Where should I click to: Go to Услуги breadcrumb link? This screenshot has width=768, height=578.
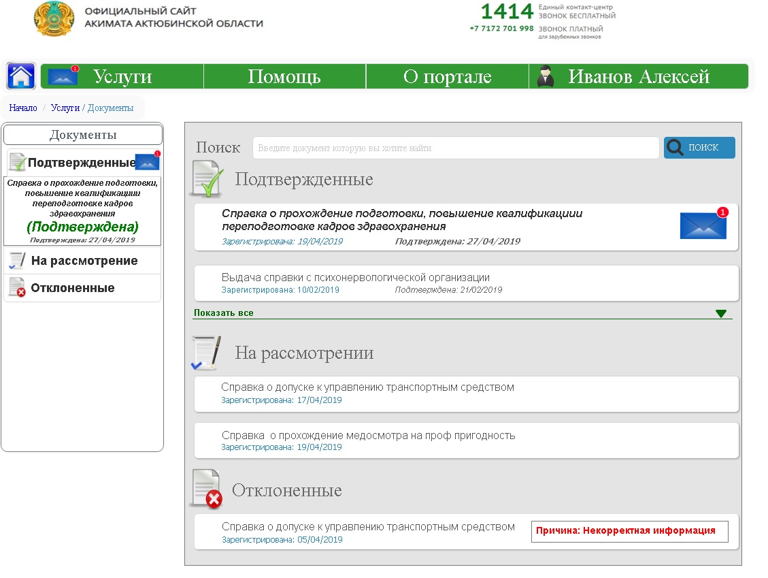[x=65, y=108]
